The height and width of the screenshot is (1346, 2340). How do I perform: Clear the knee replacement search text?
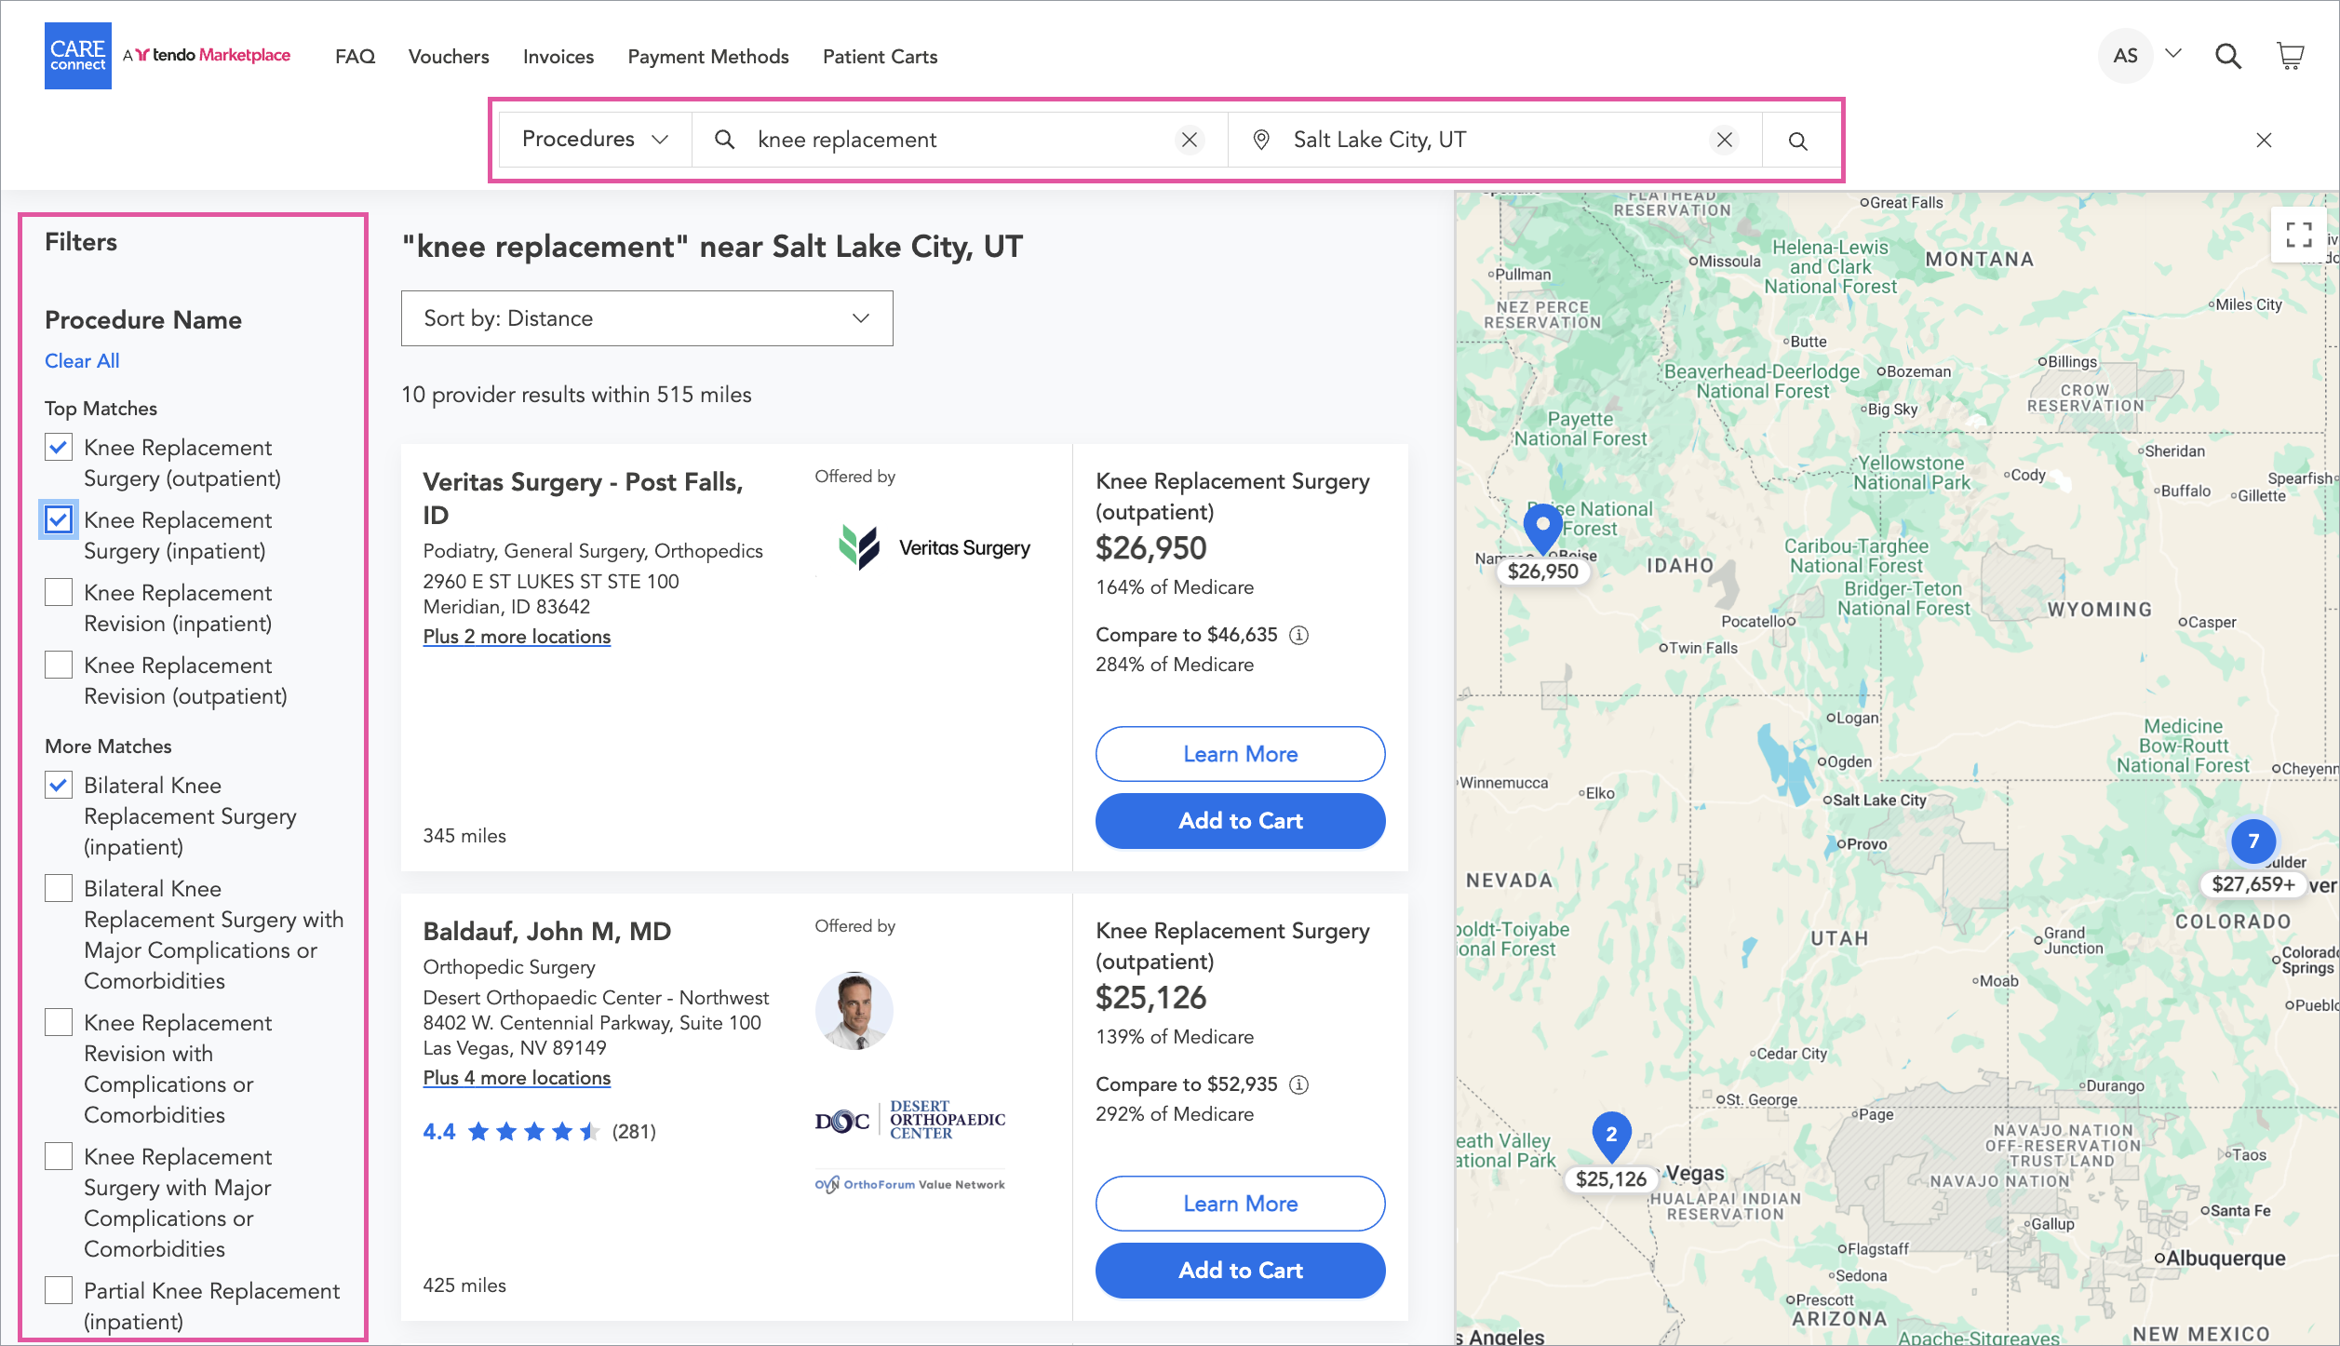pos(1189,140)
